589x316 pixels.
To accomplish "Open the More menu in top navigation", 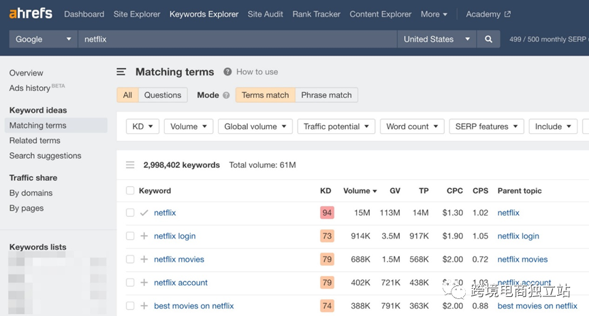I will 434,14.
